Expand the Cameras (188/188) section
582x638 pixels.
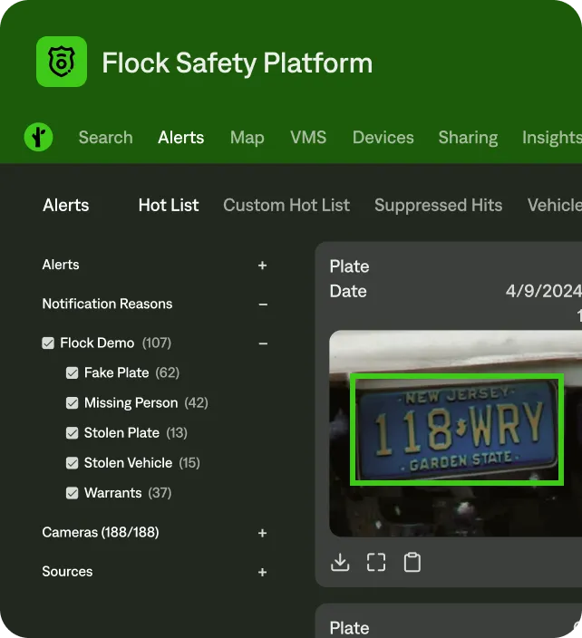[x=263, y=533]
